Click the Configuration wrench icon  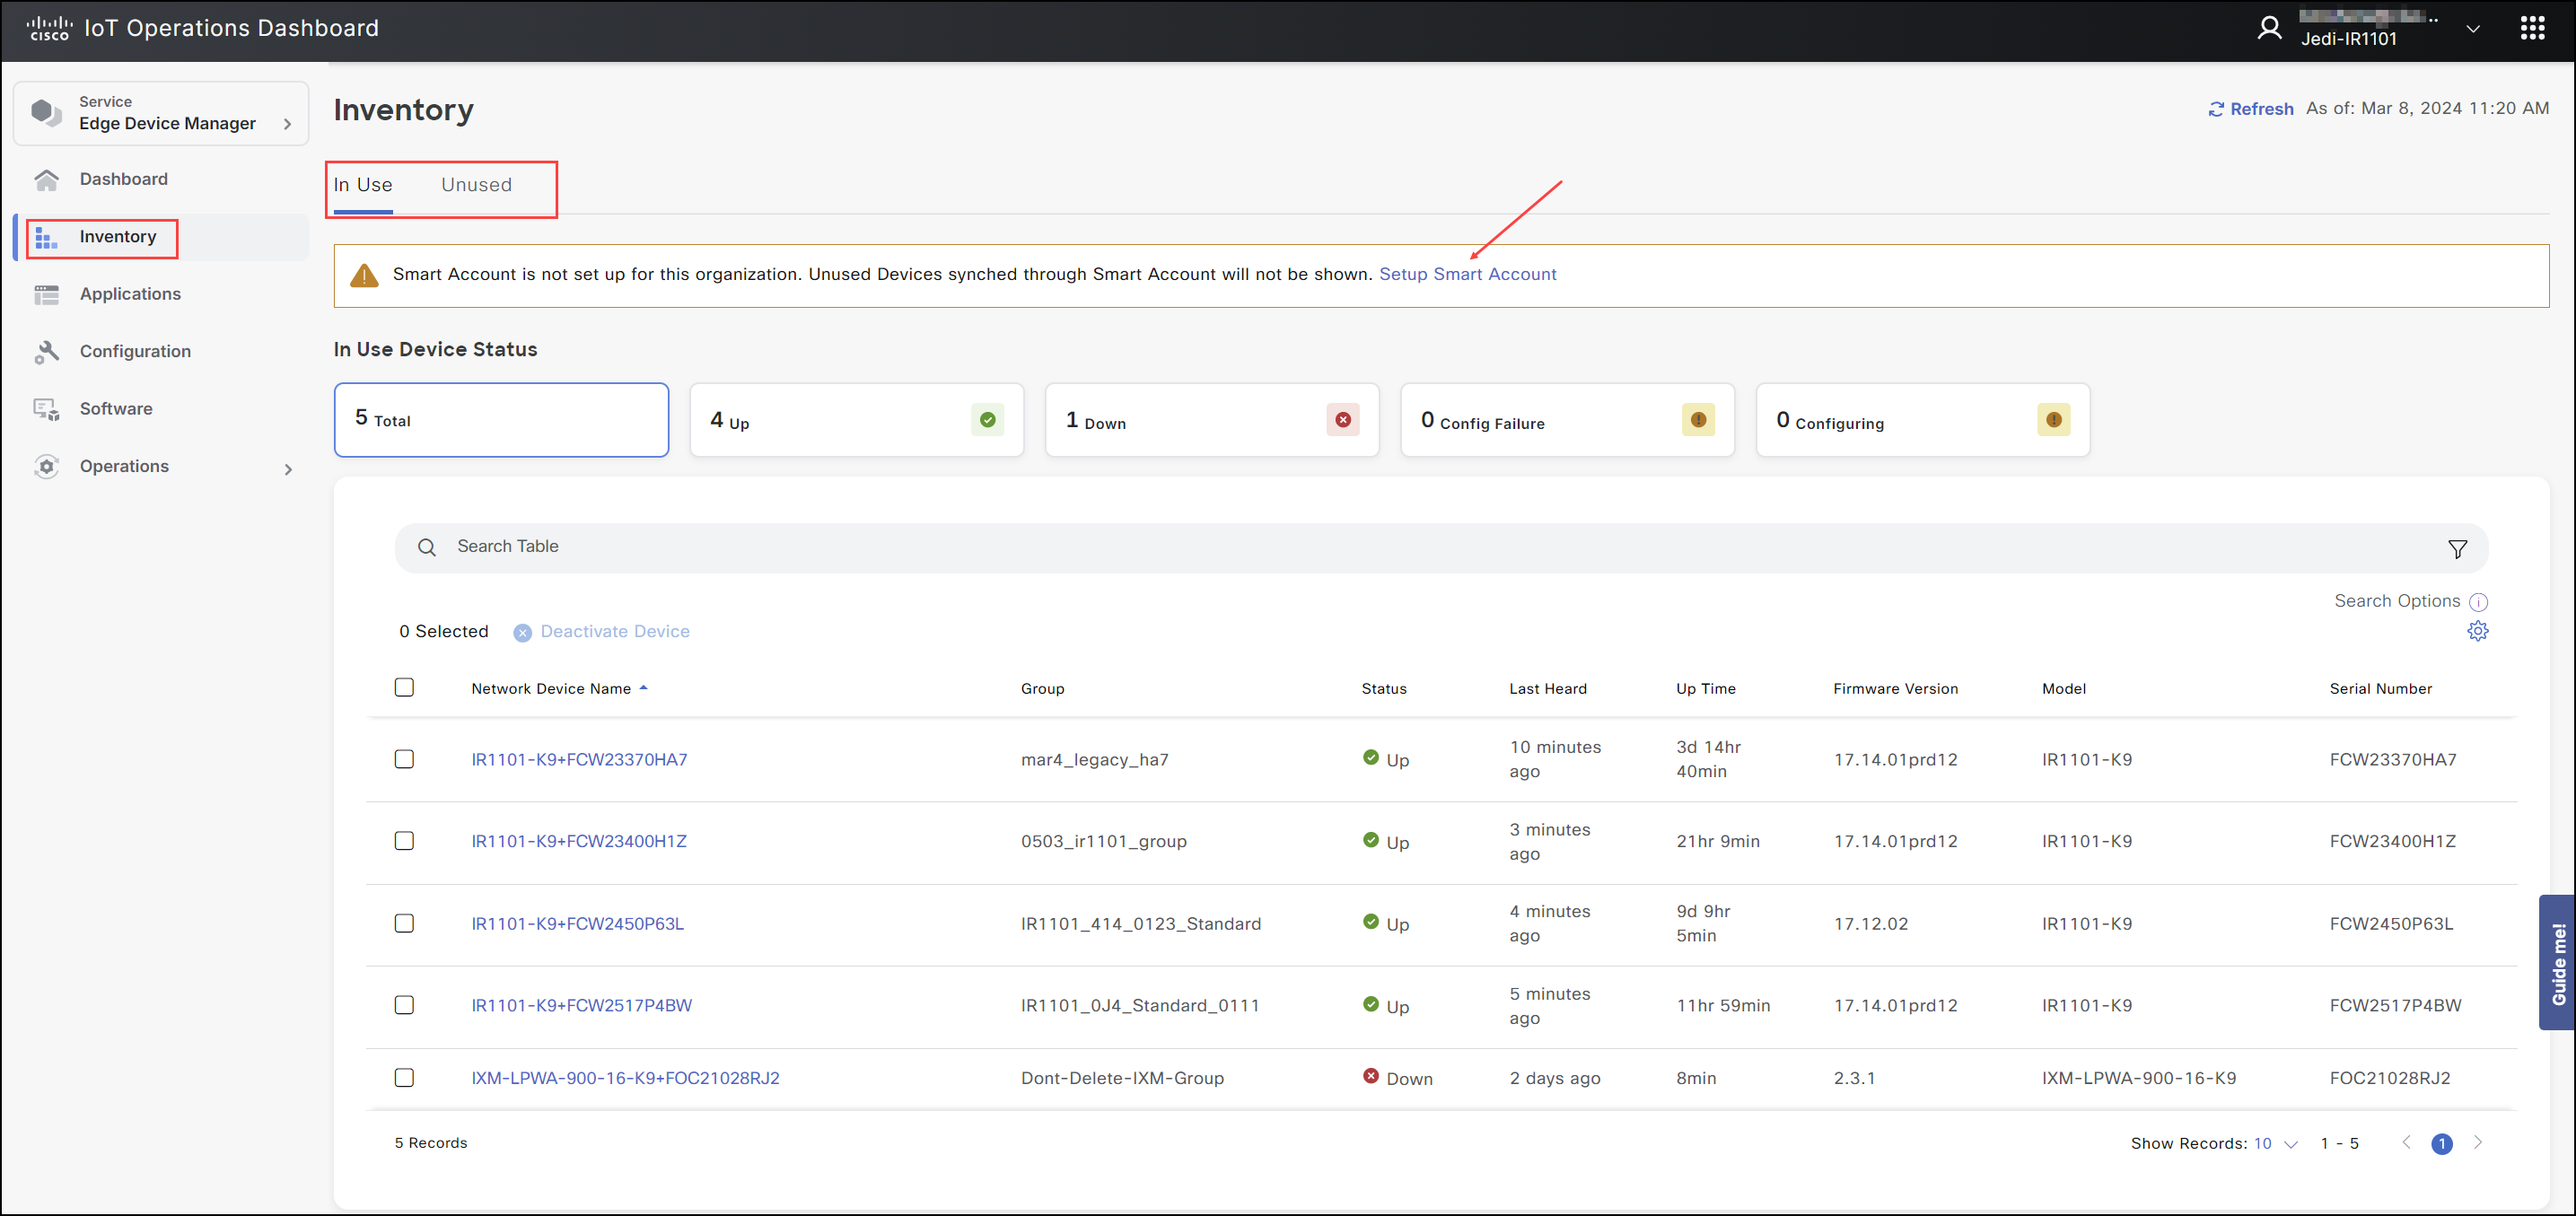(x=46, y=352)
